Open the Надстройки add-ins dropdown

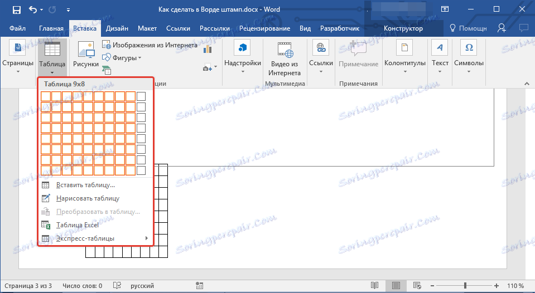pos(243,57)
